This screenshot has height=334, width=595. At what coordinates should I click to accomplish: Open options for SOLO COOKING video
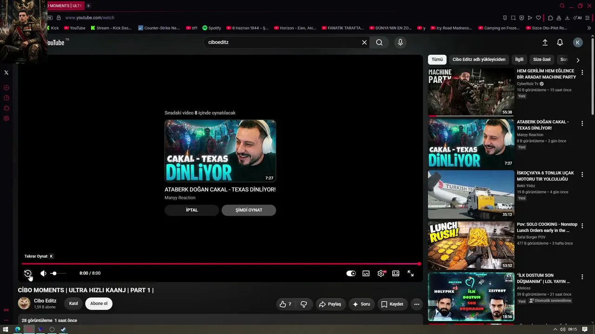582,226
